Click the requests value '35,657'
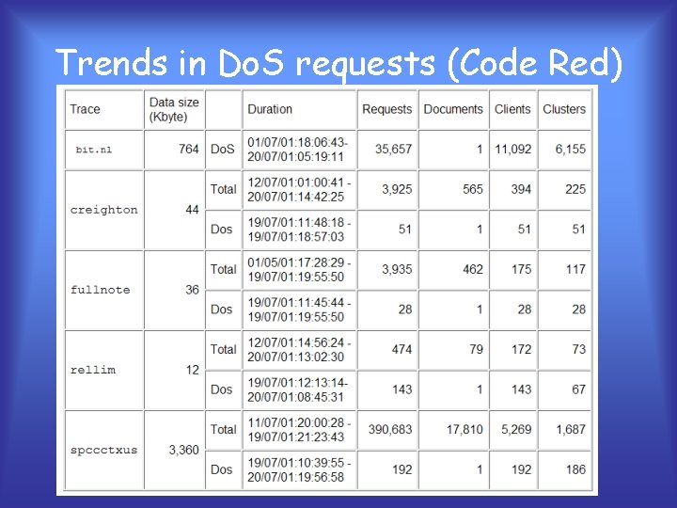Viewport: 677px width, 508px height. (x=393, y=149)
